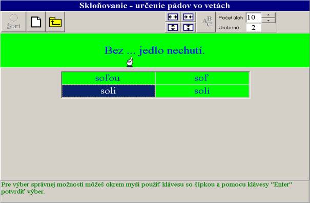Create a new blank exercise document
Image resolution: width=310 pixels, height=203 pixels.
pos(36,22)
